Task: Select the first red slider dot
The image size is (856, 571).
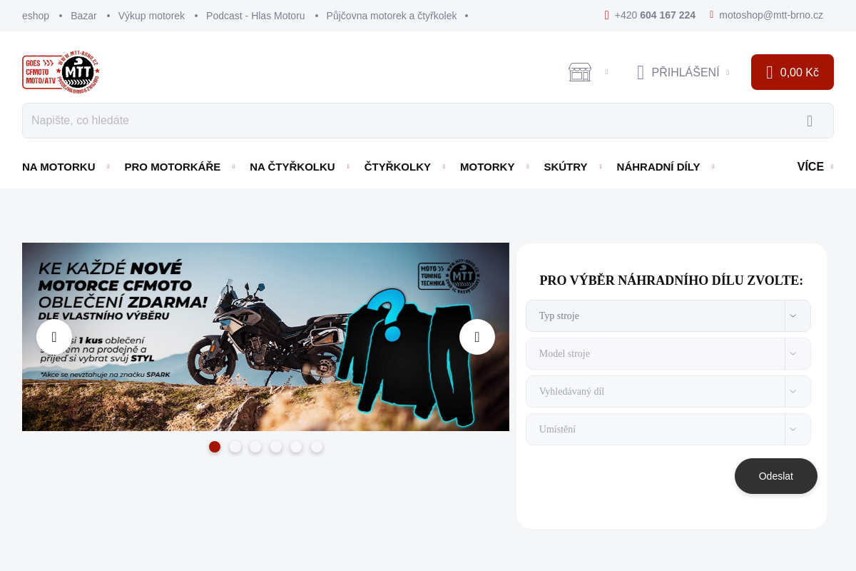Action: (215, 447)
